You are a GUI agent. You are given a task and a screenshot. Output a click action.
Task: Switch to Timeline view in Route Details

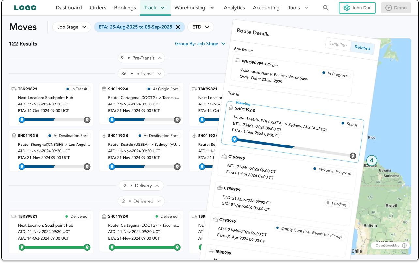click(x=338, y=44)
